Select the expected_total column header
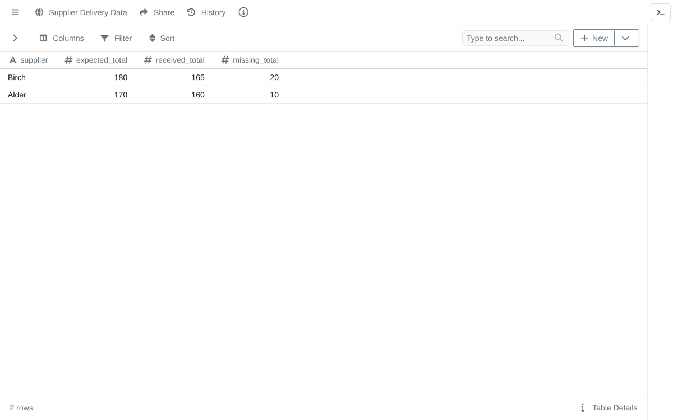The image size is (673, 420). 96,60
